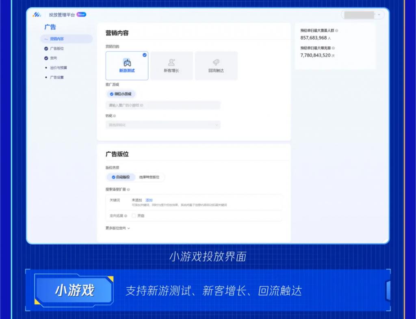This screenshot has width=416, height=319.
Task: Click the mini-game ID input field
Action: [x=162, y=105]
